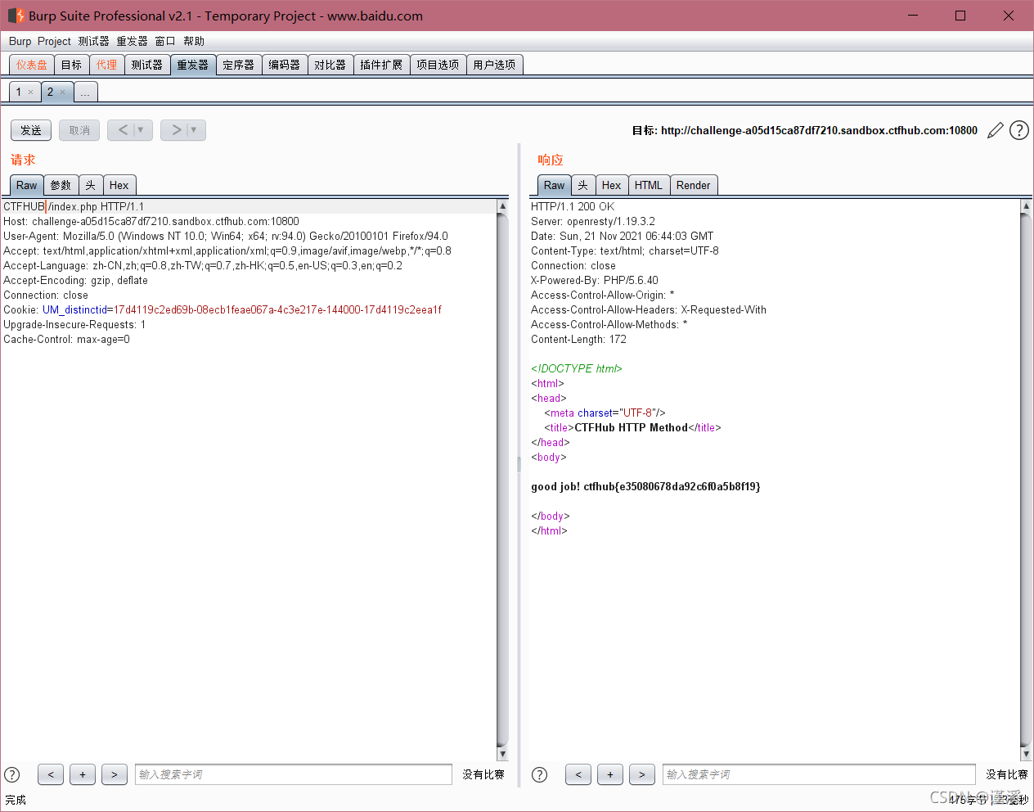
Task: Click the 取消 (Cancel) button
Action: [x=79, y=130]
